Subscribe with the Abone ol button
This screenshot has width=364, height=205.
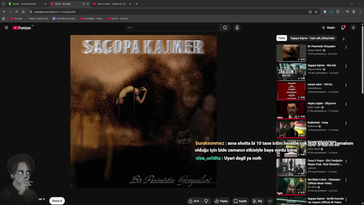click(x=57, y=201)
